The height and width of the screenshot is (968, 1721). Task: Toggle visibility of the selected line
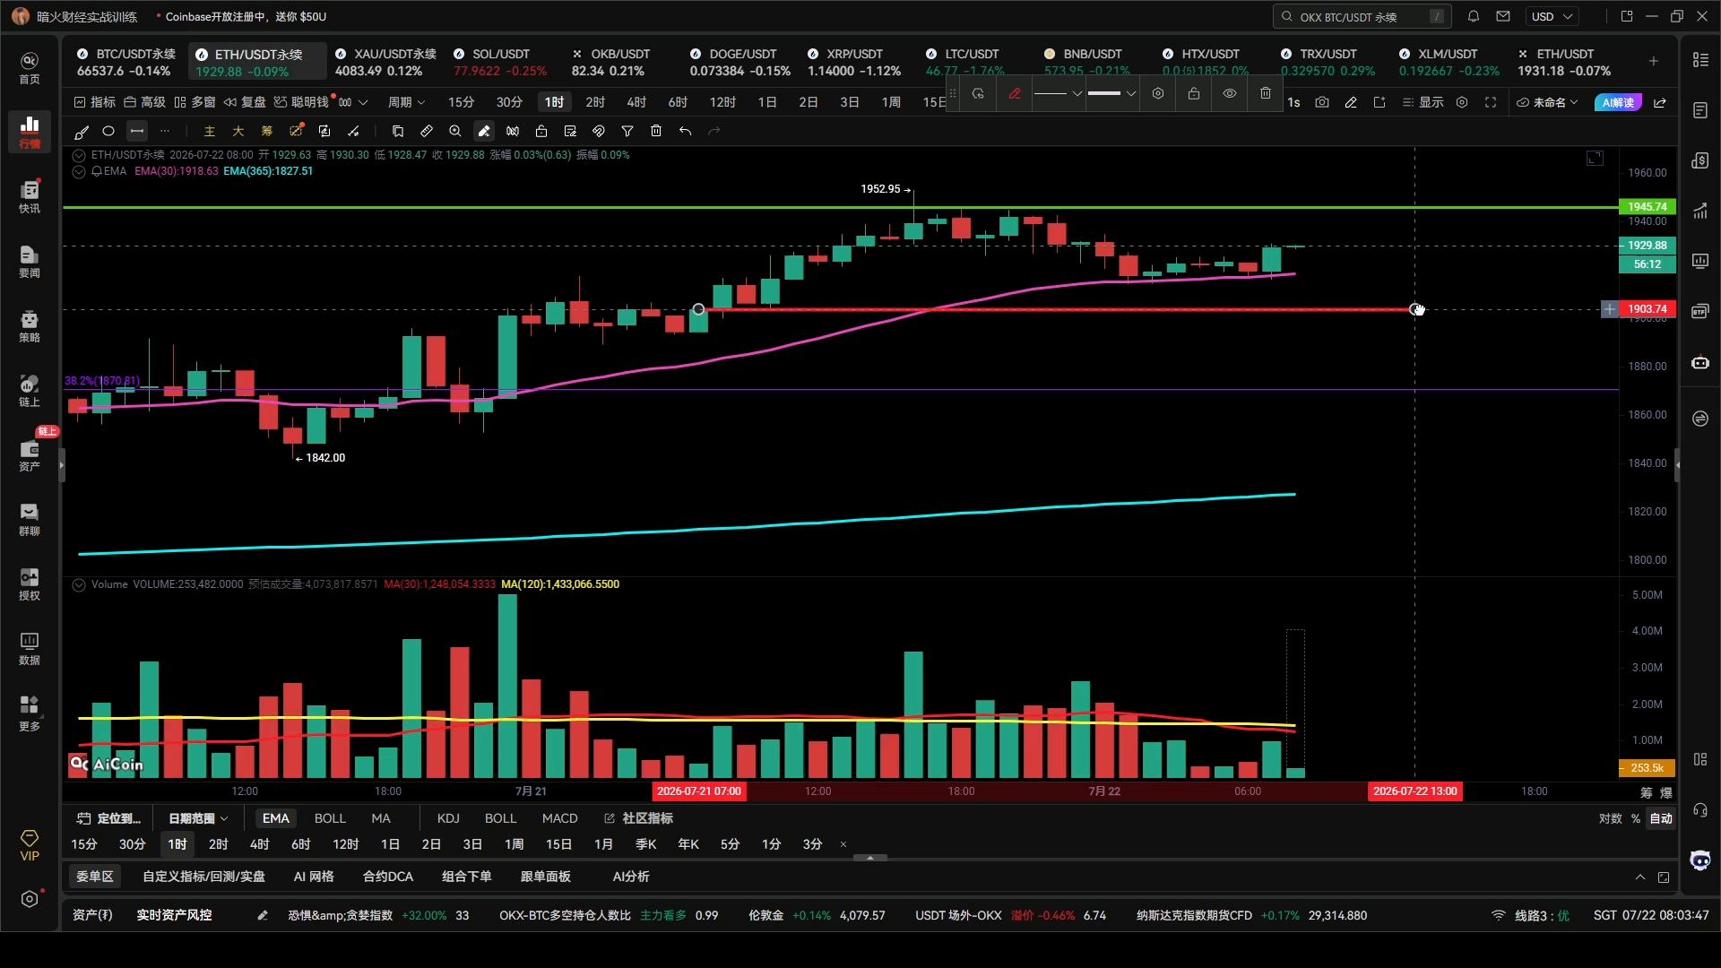point(1230,93)
